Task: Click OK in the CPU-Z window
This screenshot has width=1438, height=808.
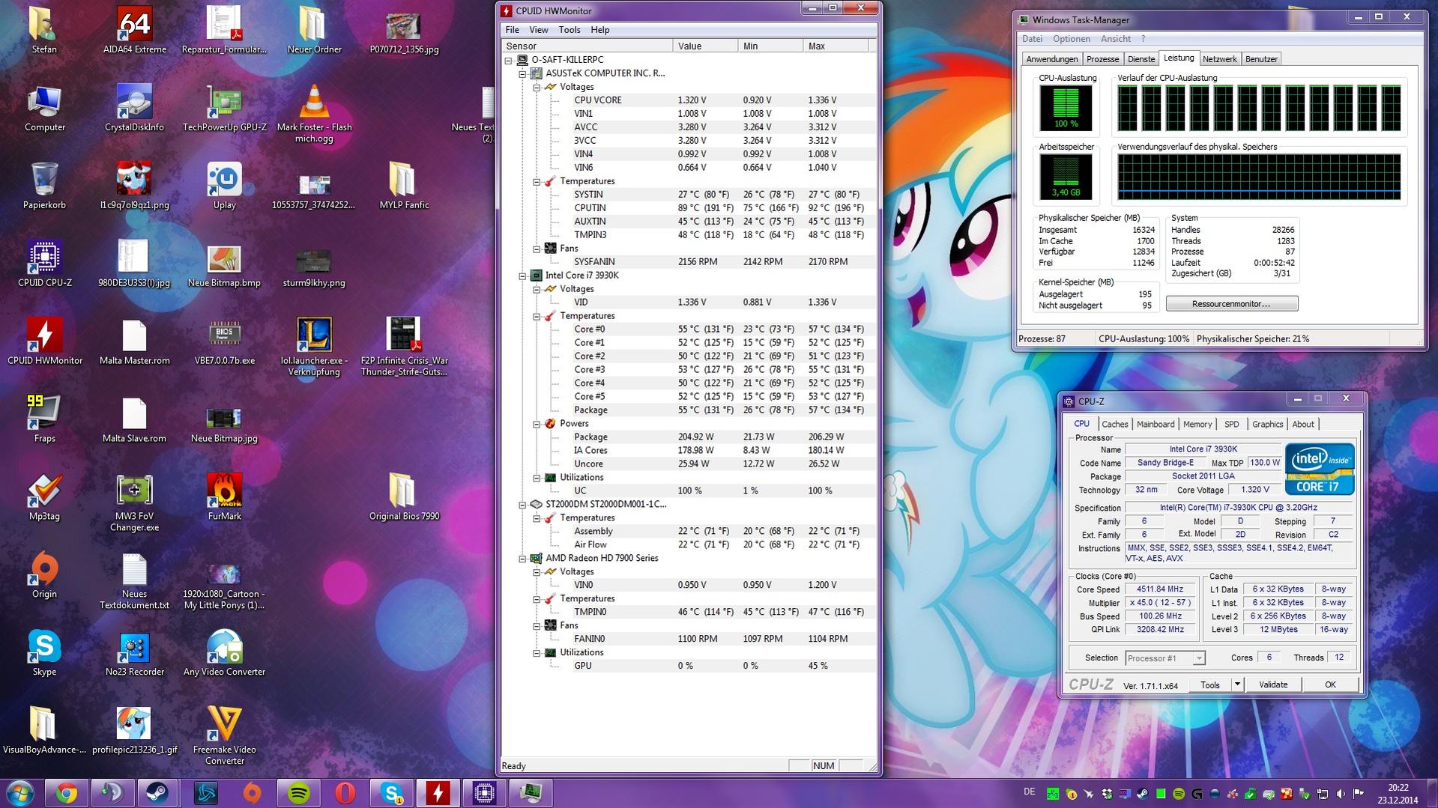Action: click(x=1330, y=684)
